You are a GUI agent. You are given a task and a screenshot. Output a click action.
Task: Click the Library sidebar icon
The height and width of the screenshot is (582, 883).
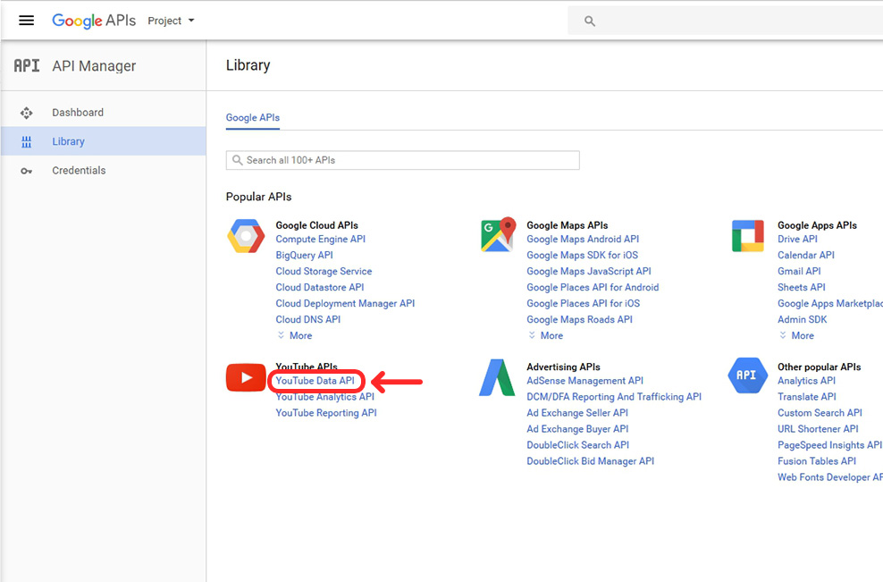tap(27, 141)
